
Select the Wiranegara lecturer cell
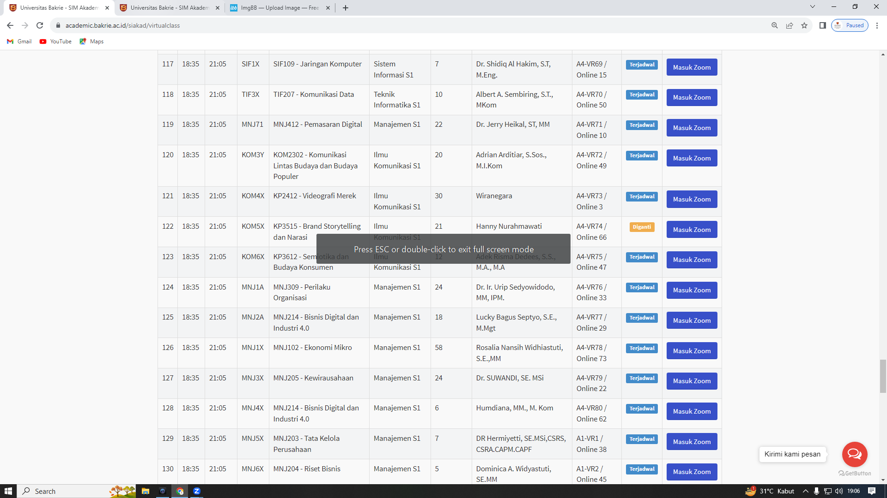(522, 202)
